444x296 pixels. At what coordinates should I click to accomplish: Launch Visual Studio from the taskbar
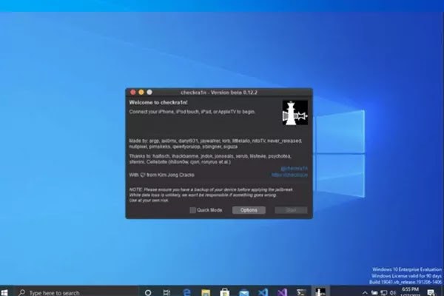pyautogui.click(x=283, y=292)
